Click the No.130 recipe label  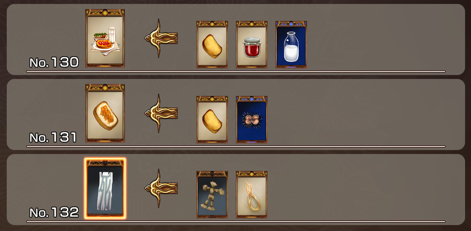click(54, 62)
